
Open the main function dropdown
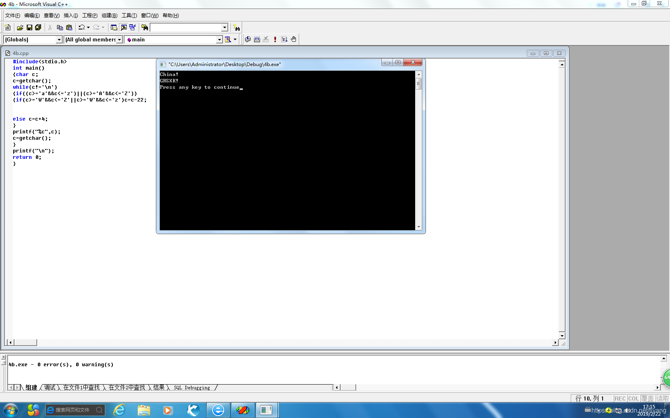tap(219, 39)
